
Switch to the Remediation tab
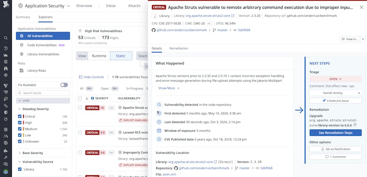(x=179, y=48)
